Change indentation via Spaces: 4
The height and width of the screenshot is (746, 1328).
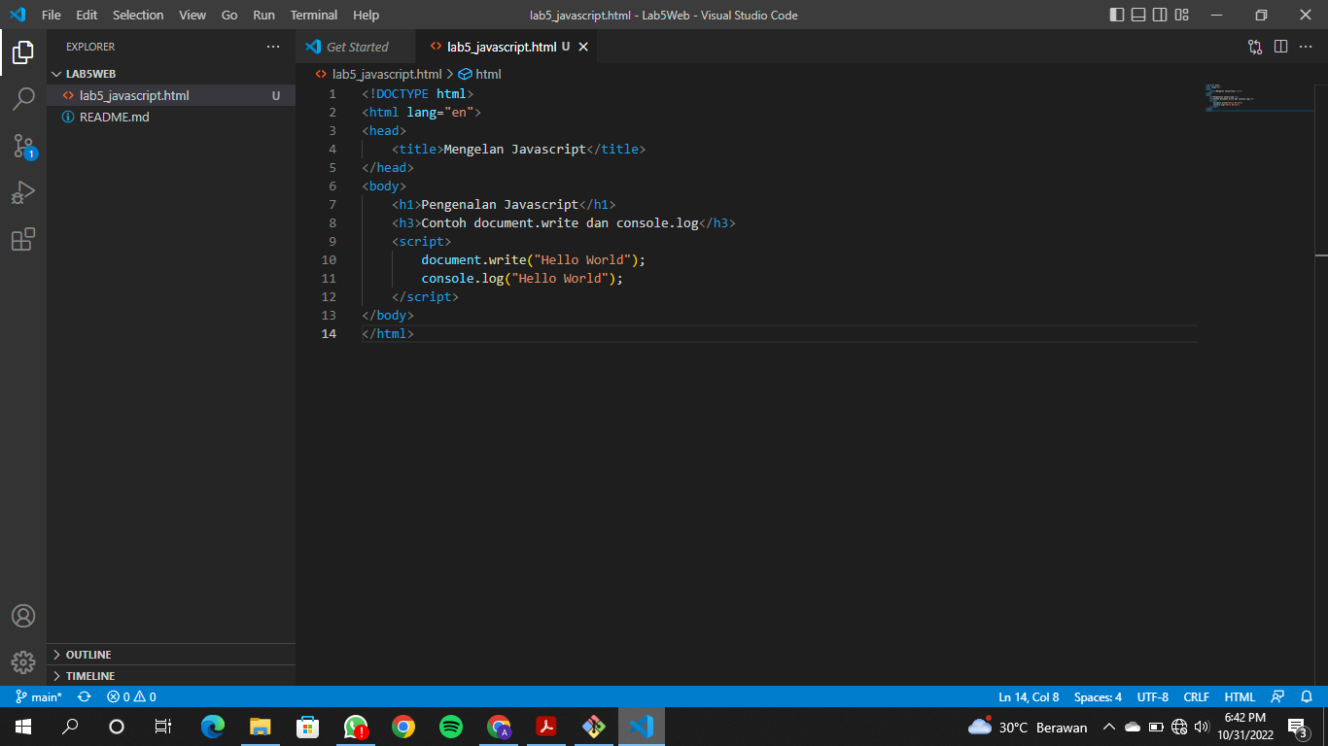pos(1098,696)
